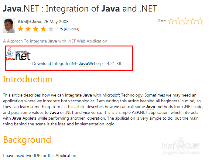Open Abhijit Jana's author profile link

[x=29, y=22]
